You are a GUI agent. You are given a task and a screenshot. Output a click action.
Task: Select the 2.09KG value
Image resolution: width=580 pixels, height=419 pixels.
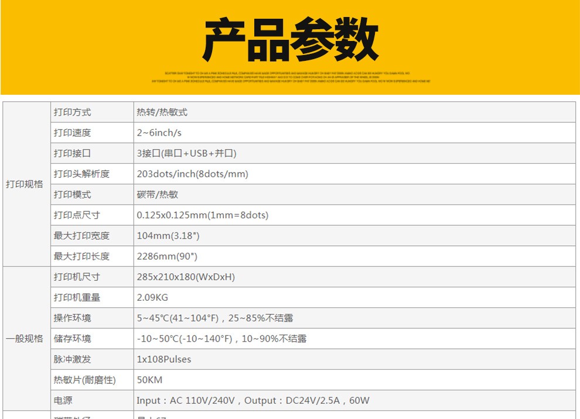pyautogui.click(x=152, y=297)
